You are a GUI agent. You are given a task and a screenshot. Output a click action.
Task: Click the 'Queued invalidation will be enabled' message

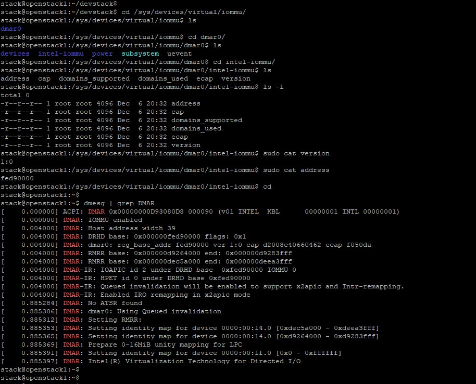pyautogui.click(x=252, y=286)
